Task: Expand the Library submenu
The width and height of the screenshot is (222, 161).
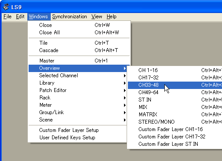Action: (x=78, y=83)
